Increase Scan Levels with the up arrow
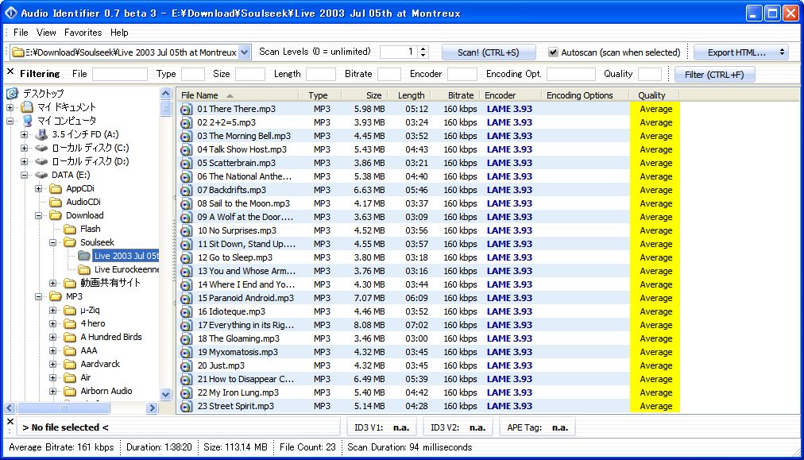Image resolution: width=804 pixels, height=460 pixels. click(x=423, y=48)
